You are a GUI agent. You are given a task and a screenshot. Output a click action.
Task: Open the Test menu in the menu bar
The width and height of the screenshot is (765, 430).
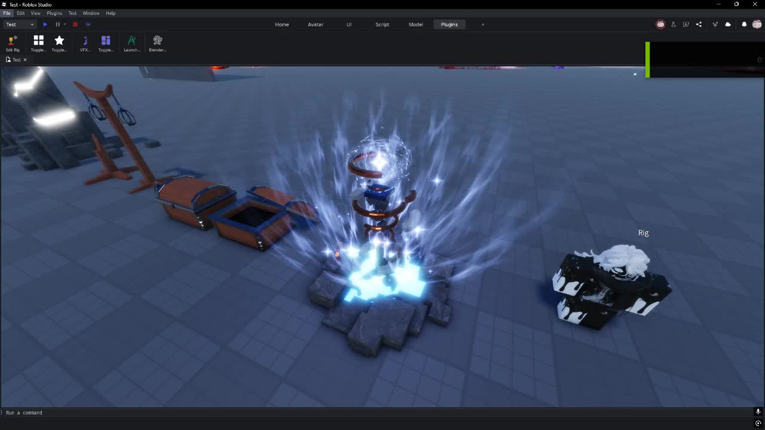[x=72, y=13]
